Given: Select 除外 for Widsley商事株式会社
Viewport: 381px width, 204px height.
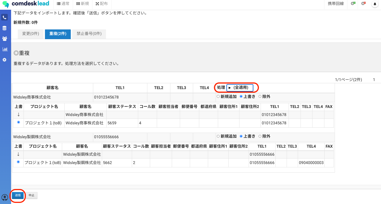Looking at the screenshot, I should coord(260,97).
